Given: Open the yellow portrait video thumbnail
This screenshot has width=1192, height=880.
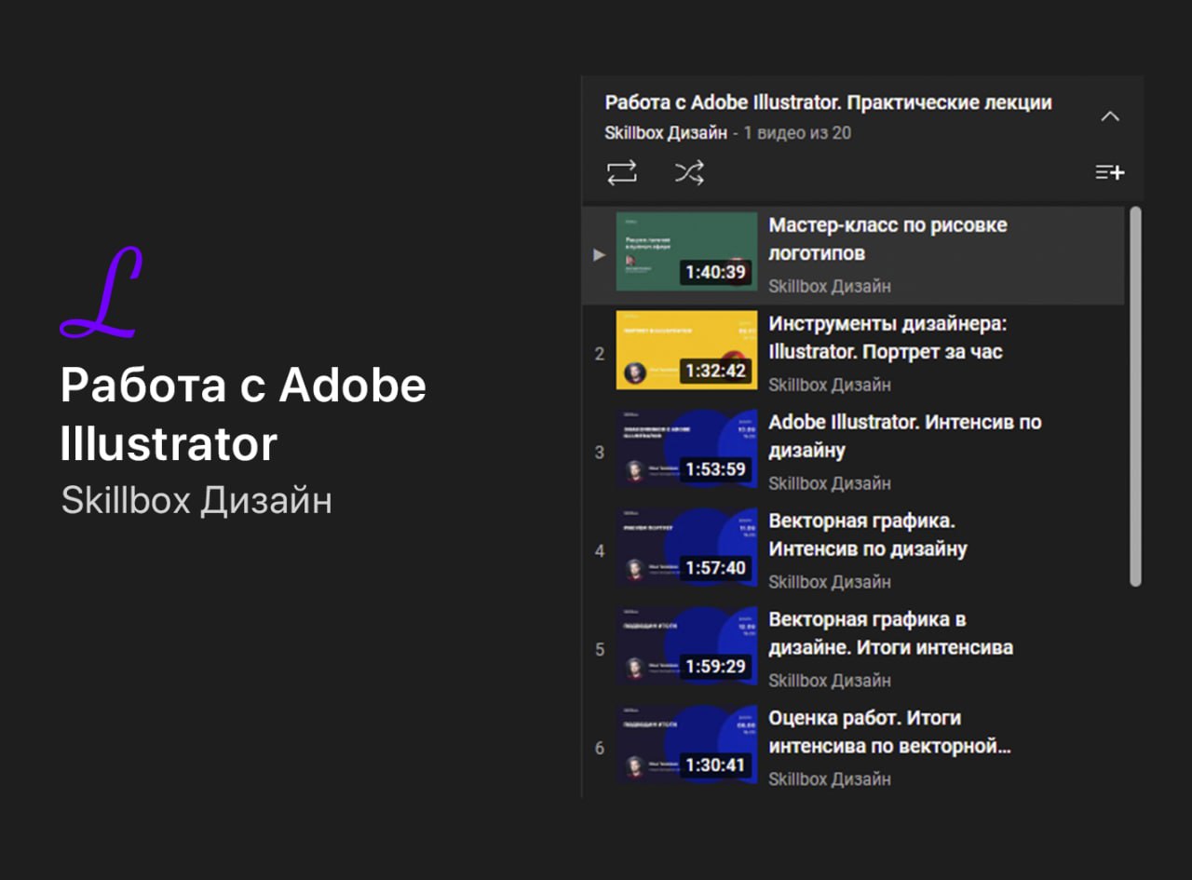Looking at the screenshot, I should [686, 350].
